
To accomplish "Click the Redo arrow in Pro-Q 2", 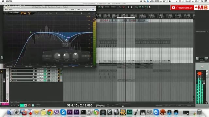I will pos(41,13).
